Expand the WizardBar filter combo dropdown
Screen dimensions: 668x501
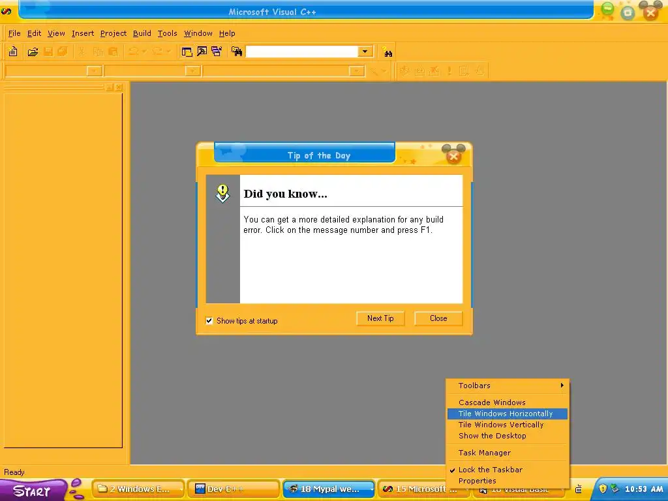pos(193,71)
